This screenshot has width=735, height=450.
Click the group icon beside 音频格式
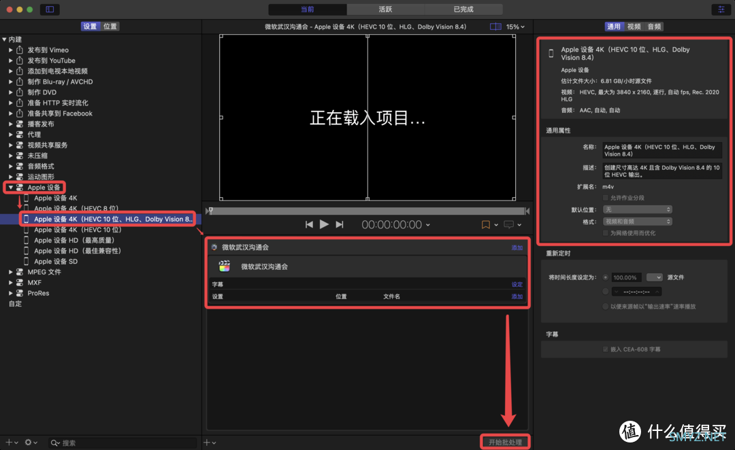coord(20,167)
